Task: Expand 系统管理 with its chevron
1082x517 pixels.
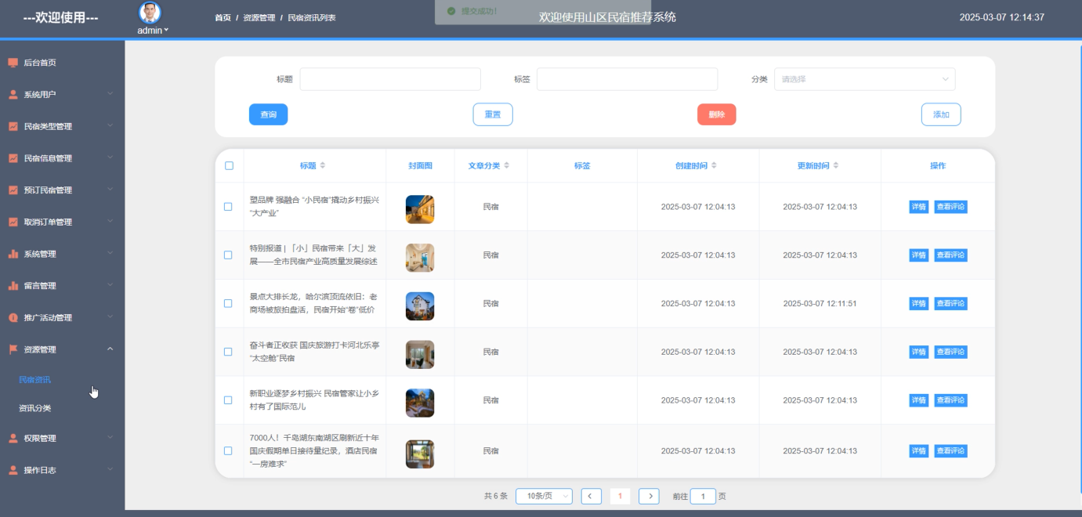Action: [110, 254]
